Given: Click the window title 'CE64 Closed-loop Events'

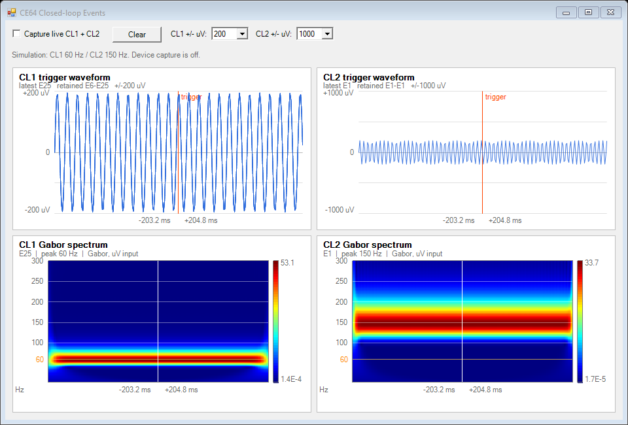Looking at the screenshot, I should [63, 13].
